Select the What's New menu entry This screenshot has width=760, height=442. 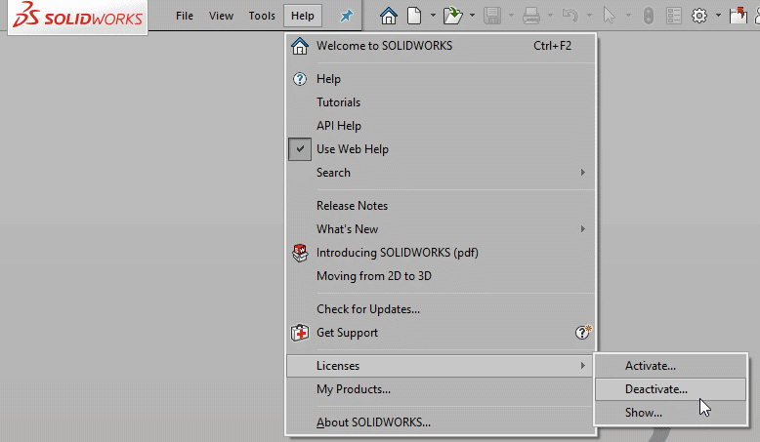pos(441,229)
